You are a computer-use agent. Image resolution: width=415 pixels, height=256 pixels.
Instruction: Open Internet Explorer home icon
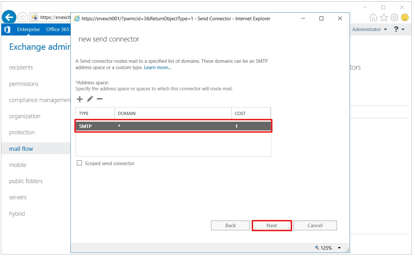[x=373, y=17]
